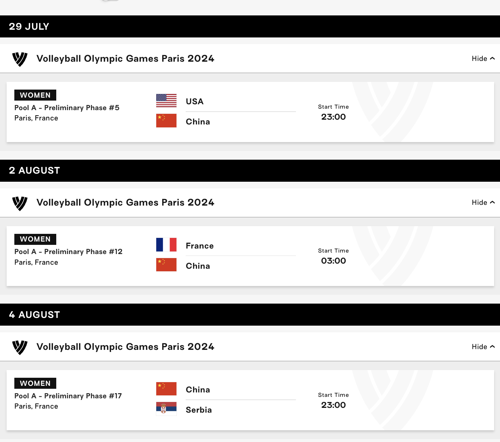Click China flag in the France match
500x442 pixels.
[x=166, y=265]
